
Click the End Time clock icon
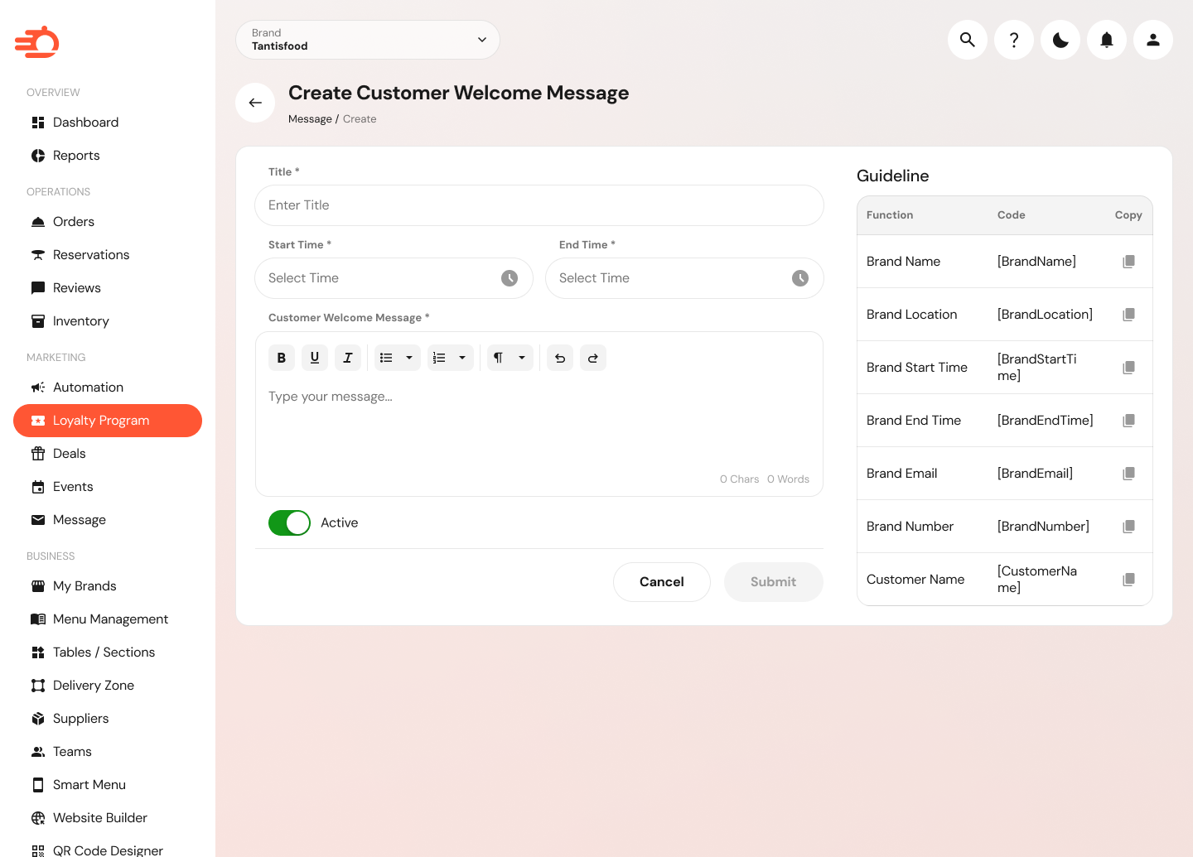800,278
